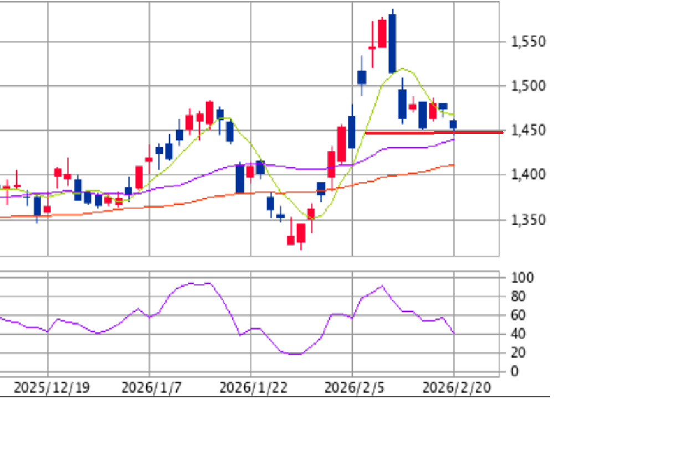
Task: Click the oscillator's 0 scale label
Action: 515,371
